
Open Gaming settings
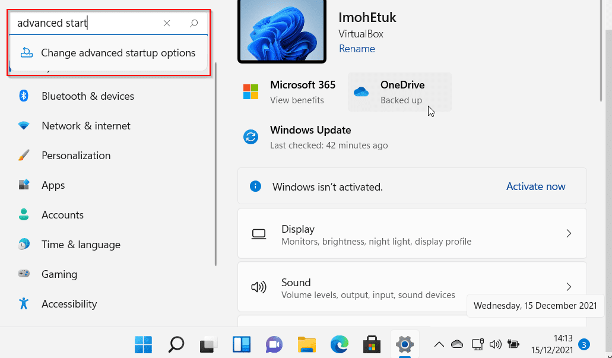[59, 274]
